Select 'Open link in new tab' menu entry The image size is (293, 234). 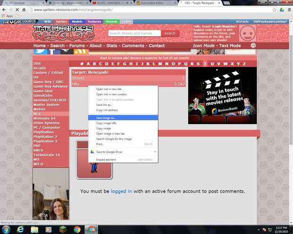pos(123,89)
